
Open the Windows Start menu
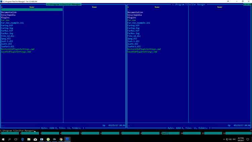(x=3, y=139)
